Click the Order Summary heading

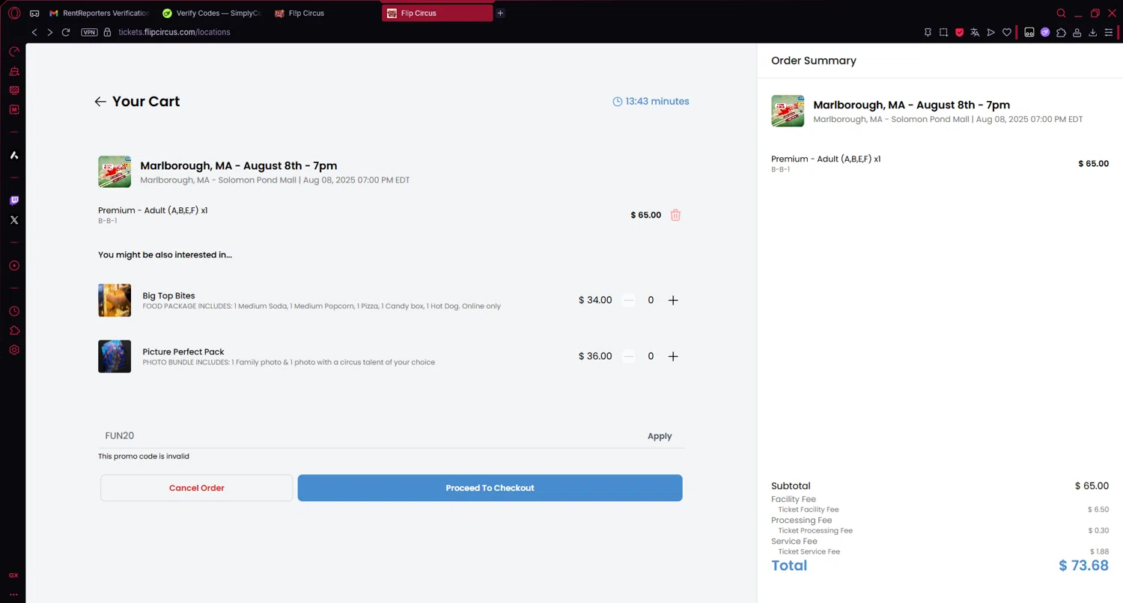click(x=814, y=61)
